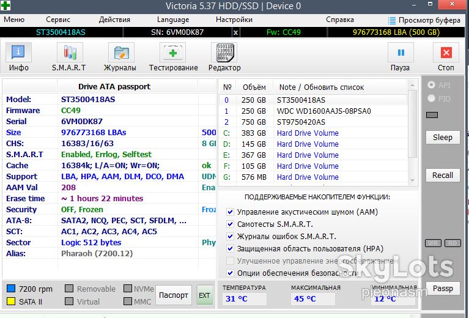This screenshot has height=318, width=469.
Task: Click the MMC indicator box
Action: click(x=128, y=301)
